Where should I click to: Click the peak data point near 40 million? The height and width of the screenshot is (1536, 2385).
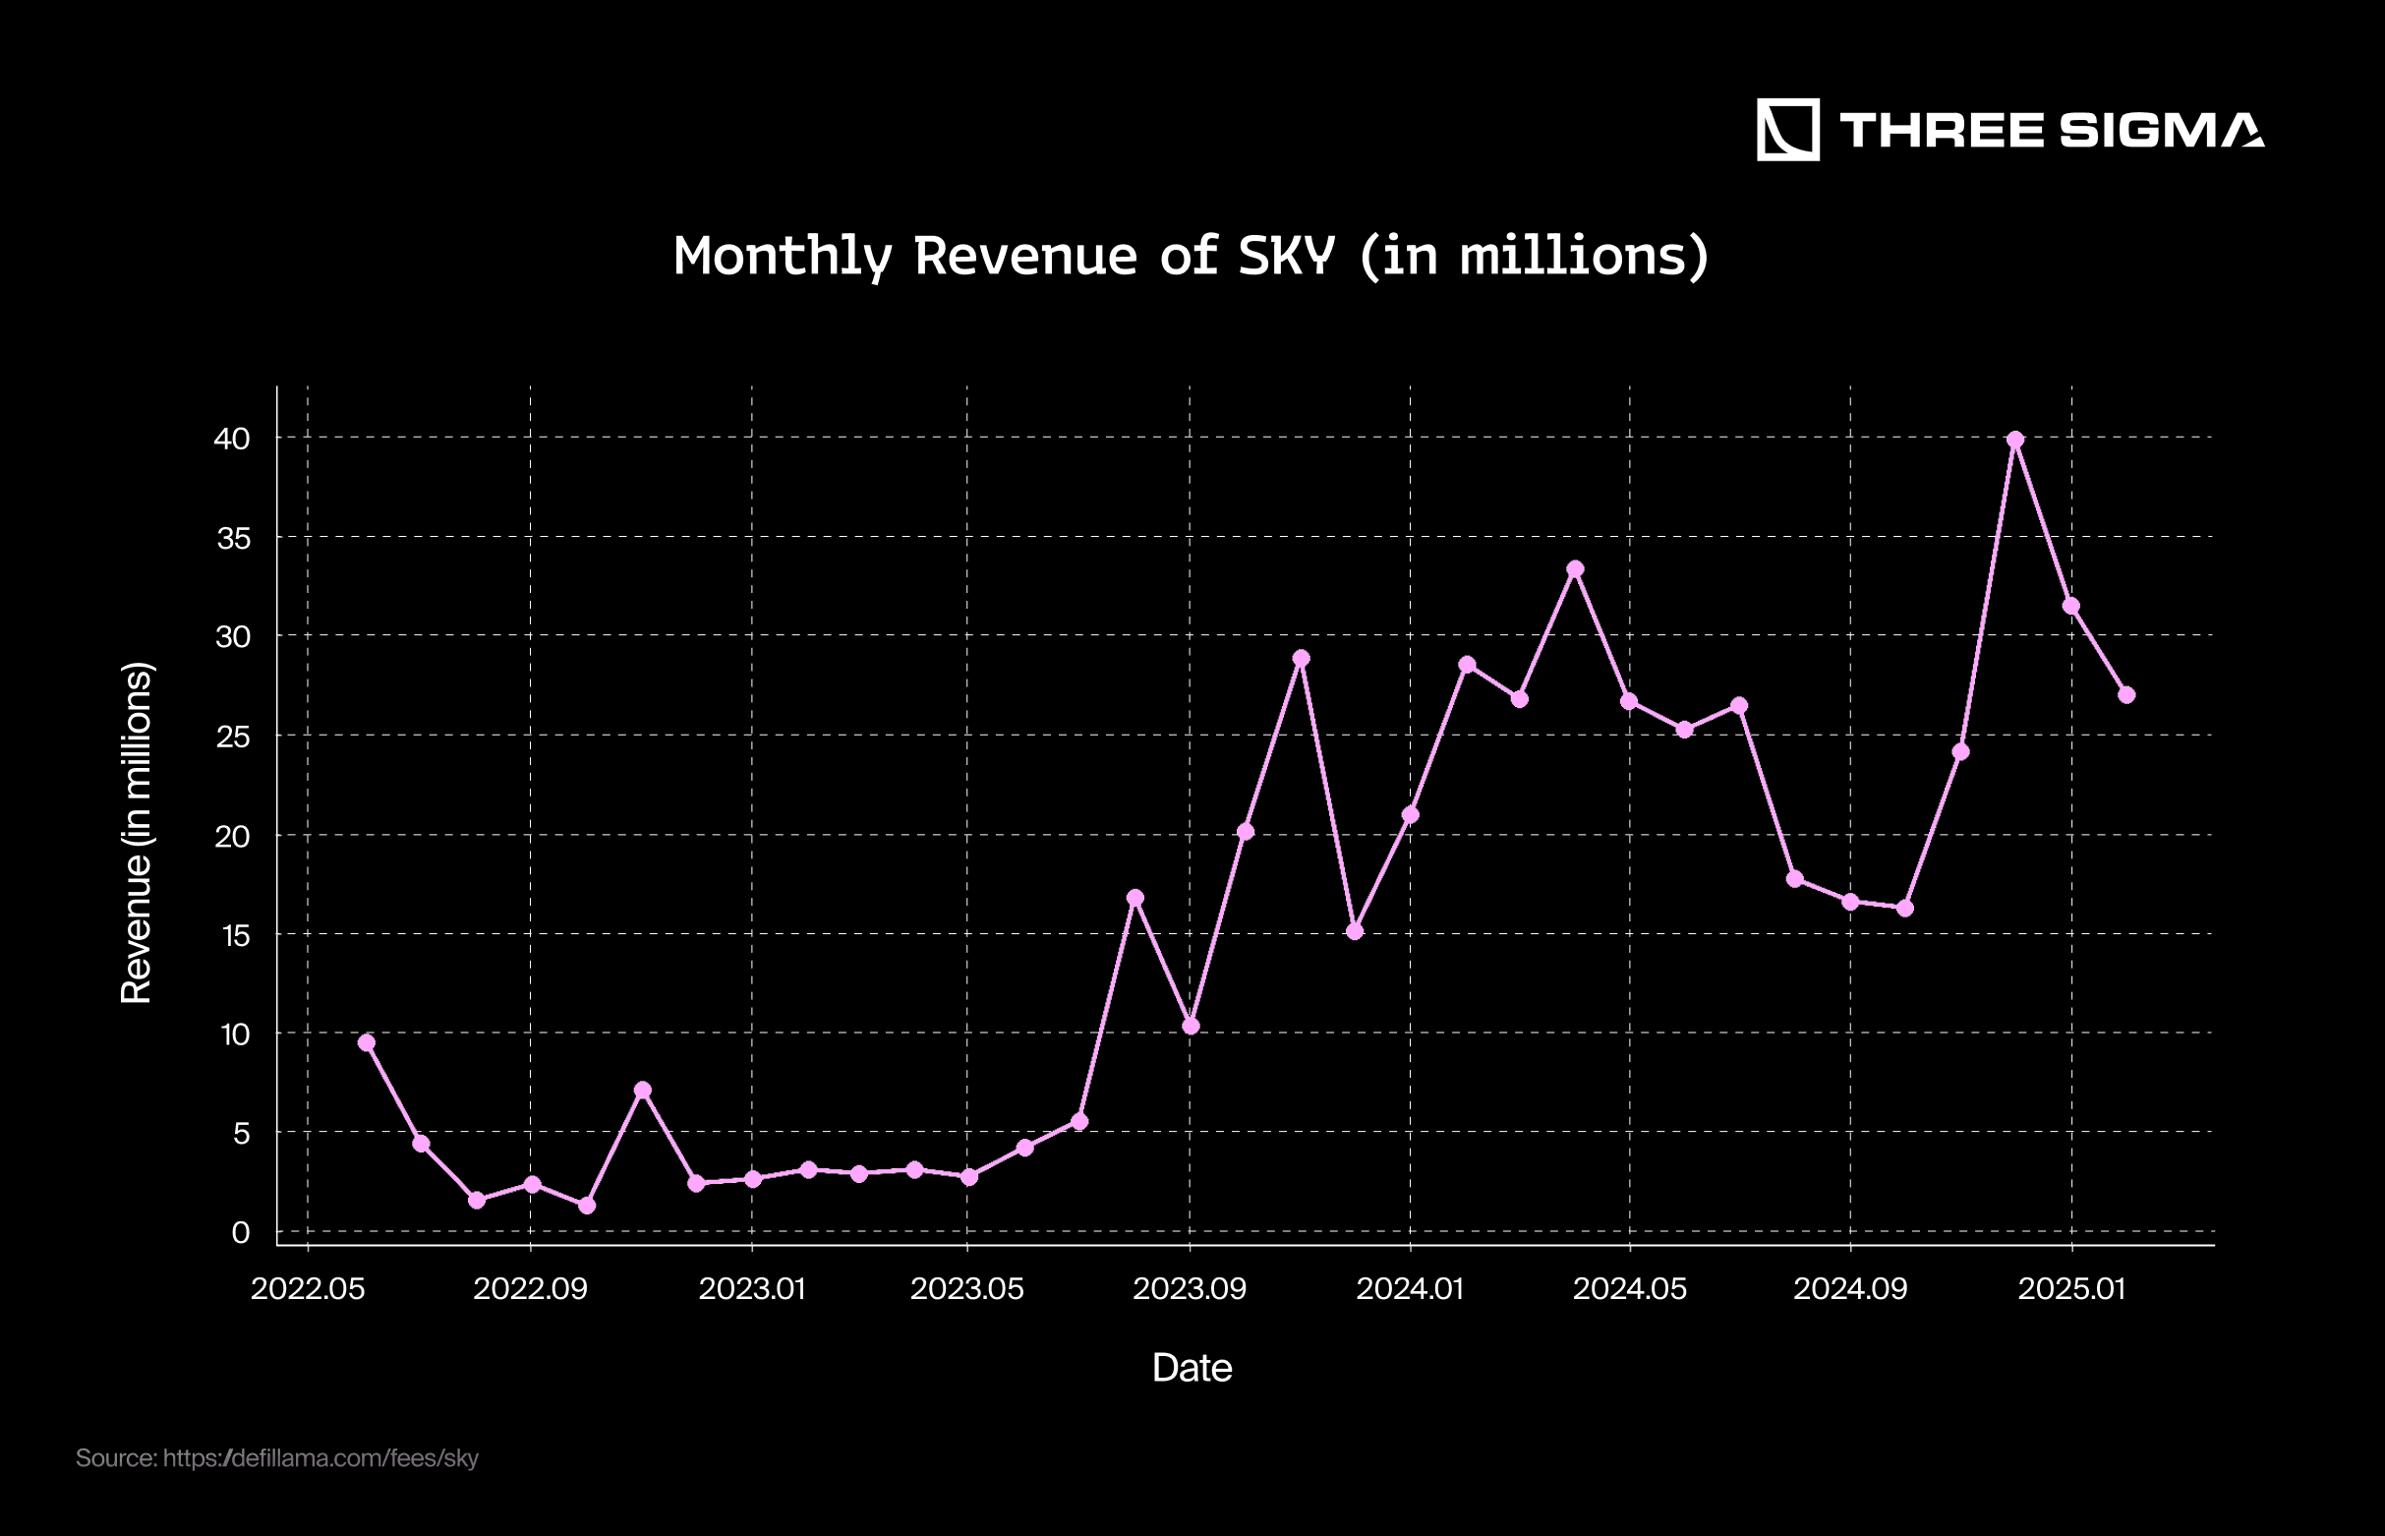coord(2015,440)
